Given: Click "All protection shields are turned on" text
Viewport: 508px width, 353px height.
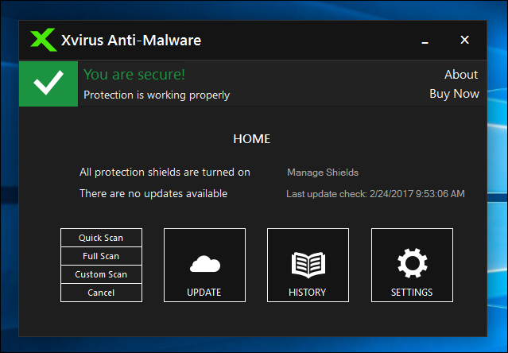Looking at the screenshot, I should [x=165, y=172].
